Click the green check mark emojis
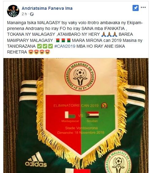The height and width of the screenshot is (173, 150). point(45,46)
